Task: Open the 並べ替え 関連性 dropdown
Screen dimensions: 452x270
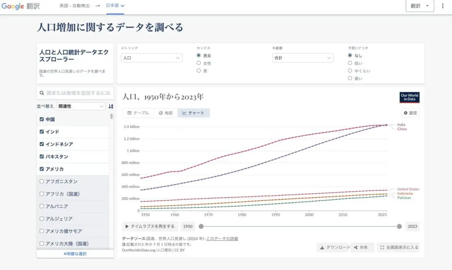Action: [x=81, y=106]
